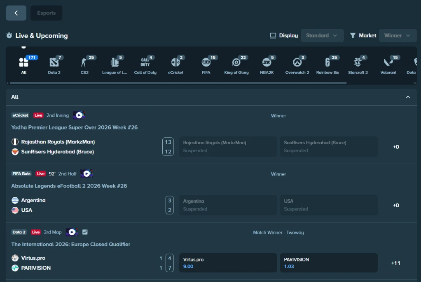
Task: Open Yodha Premier League Super Over link
Action: 75,127
